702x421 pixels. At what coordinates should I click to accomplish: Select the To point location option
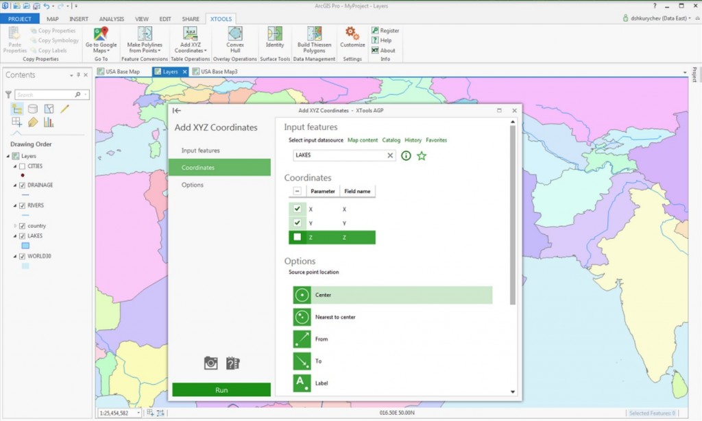(x=393, y=361)
